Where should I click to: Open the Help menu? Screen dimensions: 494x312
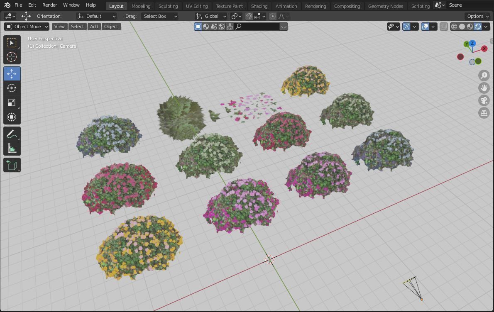tap(91, 5)
